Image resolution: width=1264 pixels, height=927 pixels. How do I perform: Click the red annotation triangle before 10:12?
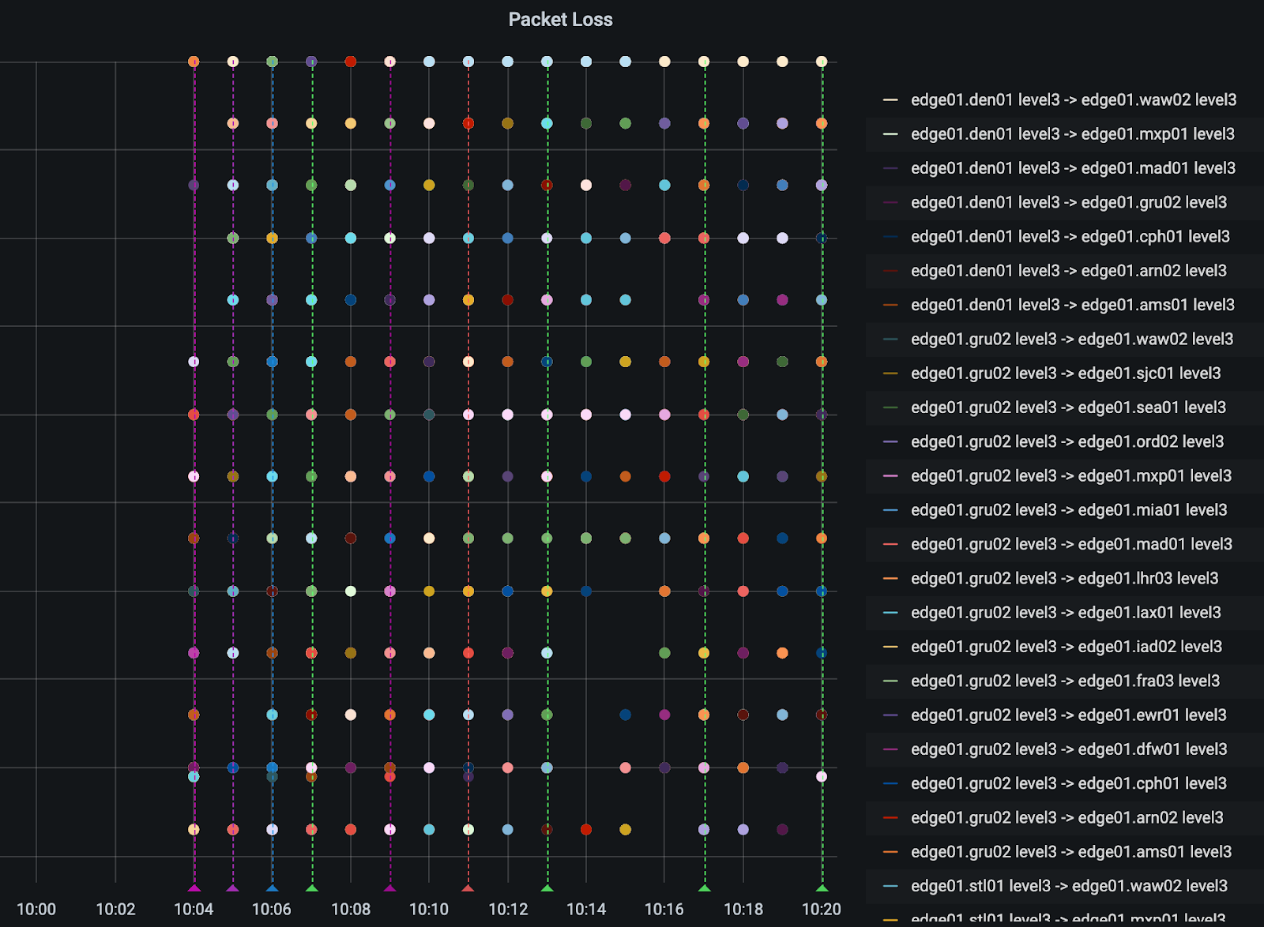pyautogui.click(x=468, y=888)
